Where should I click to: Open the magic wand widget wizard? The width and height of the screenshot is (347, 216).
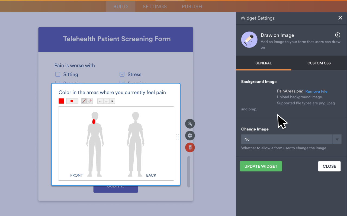190,124
